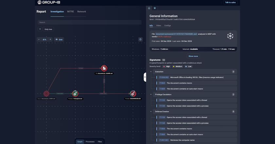This screenshot has height=144, width=275.
Task: Switch to Graph view
Action: click(x=80, y=141)
